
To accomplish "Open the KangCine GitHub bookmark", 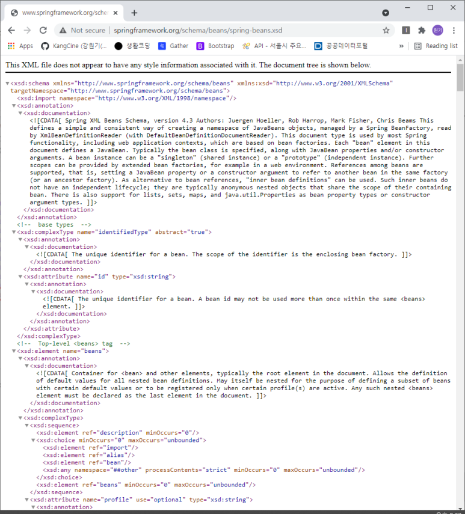I will point(74,46).
